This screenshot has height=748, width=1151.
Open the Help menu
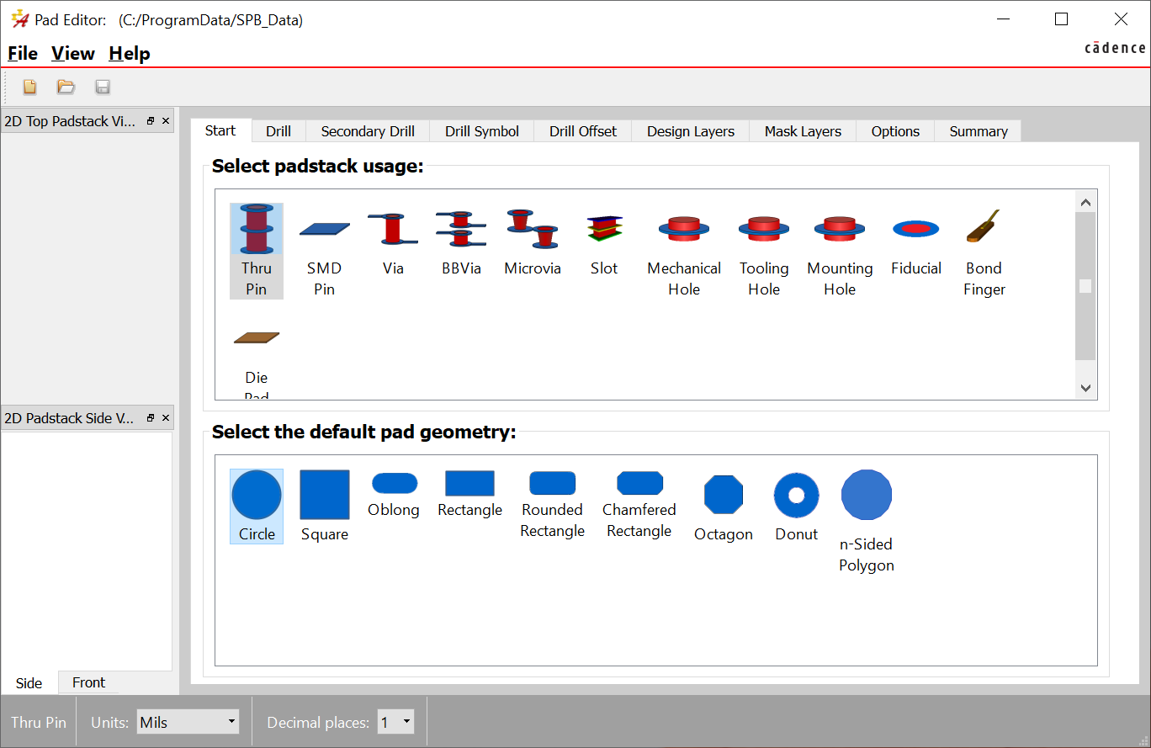tap(130, 53)
